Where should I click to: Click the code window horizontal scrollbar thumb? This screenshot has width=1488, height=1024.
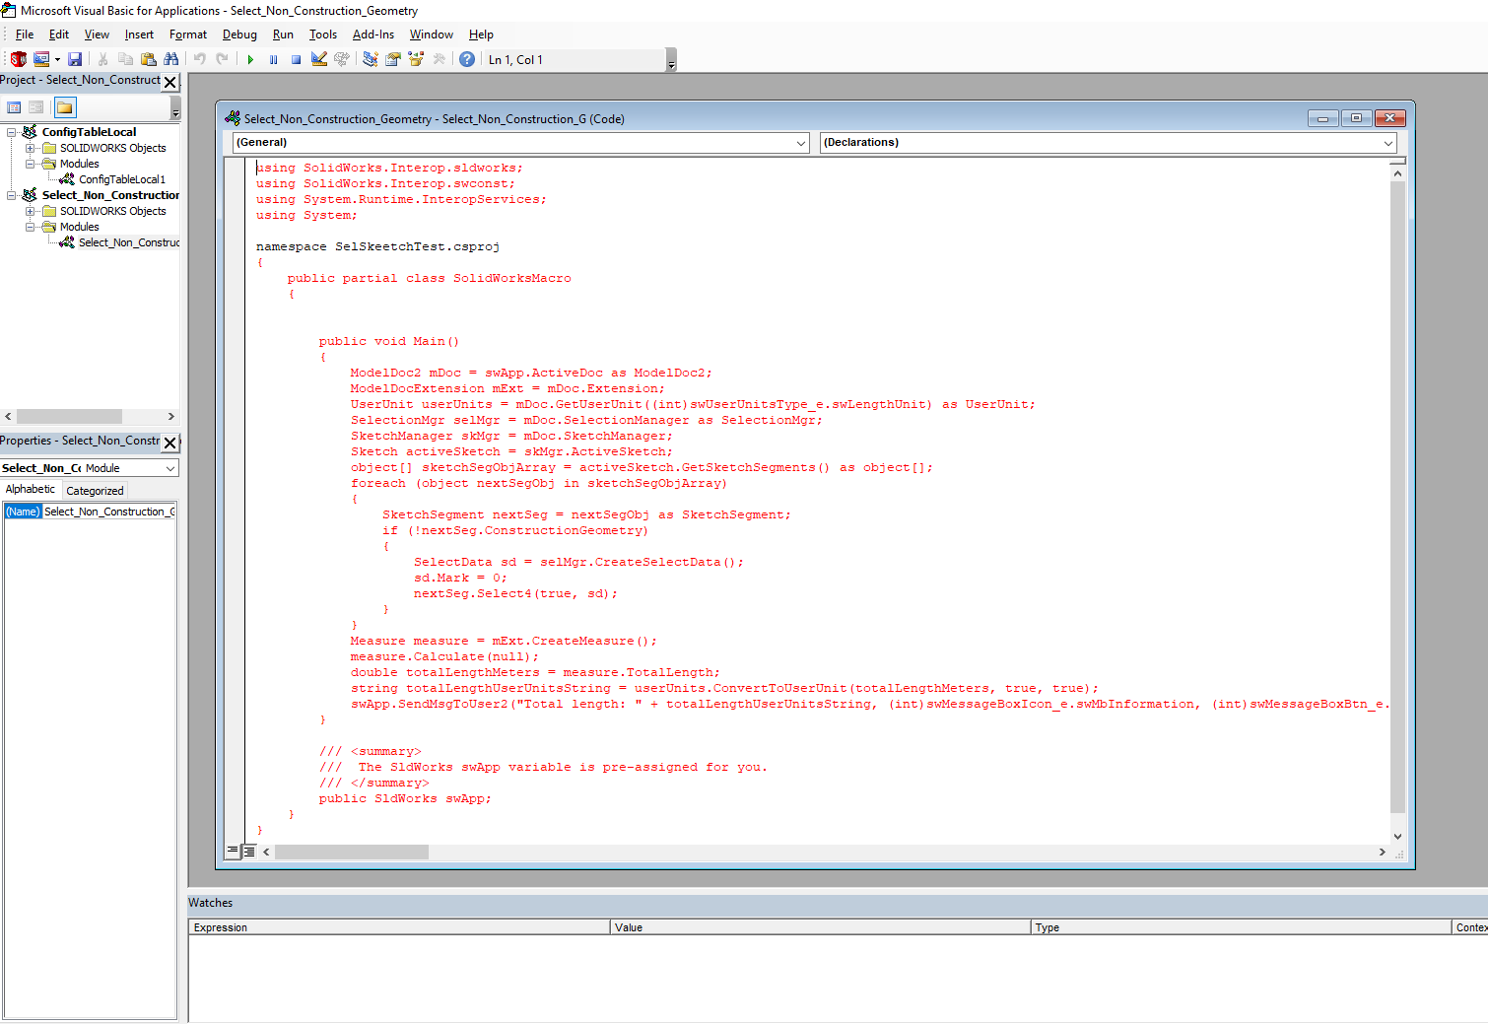click(x=352, y=852)
